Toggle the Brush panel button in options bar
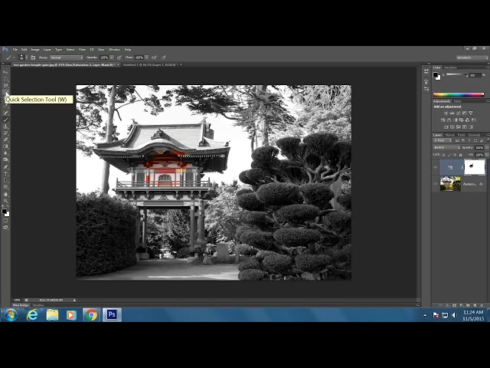The width and height of the screenshot is (490, 368). pos(33,58)
